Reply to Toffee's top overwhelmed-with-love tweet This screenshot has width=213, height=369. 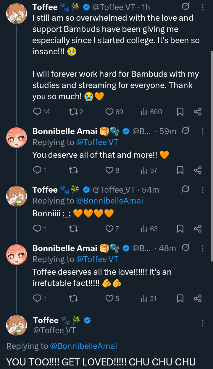coord(37,112)
